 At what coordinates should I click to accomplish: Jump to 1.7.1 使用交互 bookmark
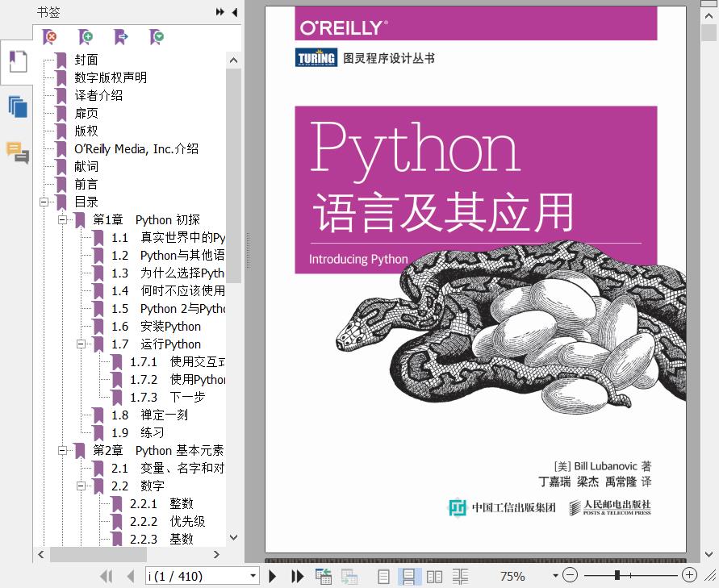[x=178, y=362]
